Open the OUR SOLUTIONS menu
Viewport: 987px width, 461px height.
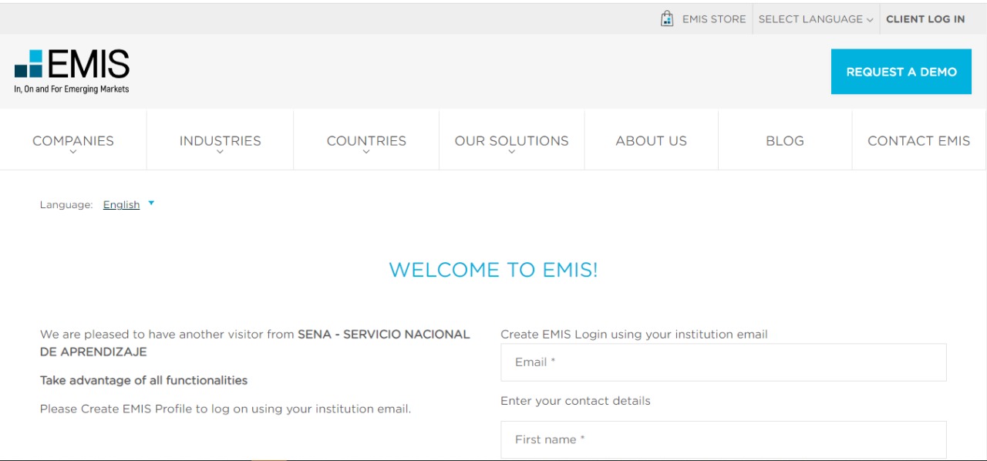click(512, 140)
